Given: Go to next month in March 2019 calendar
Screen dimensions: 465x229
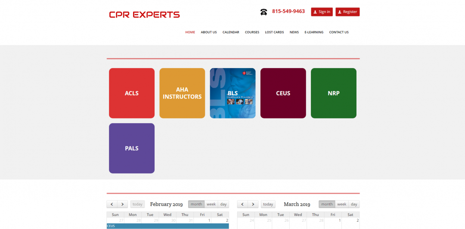Looking at the screenshot, I should click(x=253, y=204).
